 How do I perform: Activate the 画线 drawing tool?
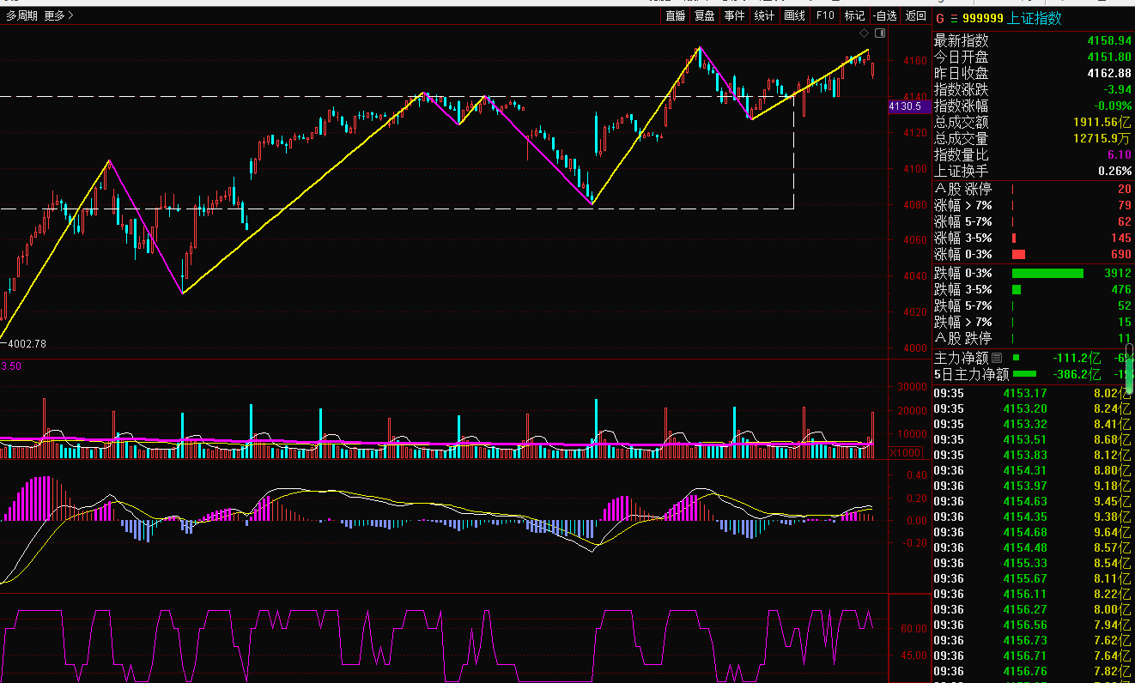(x=795, y=15)
